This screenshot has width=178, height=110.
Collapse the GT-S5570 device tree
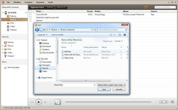point(3,13)
